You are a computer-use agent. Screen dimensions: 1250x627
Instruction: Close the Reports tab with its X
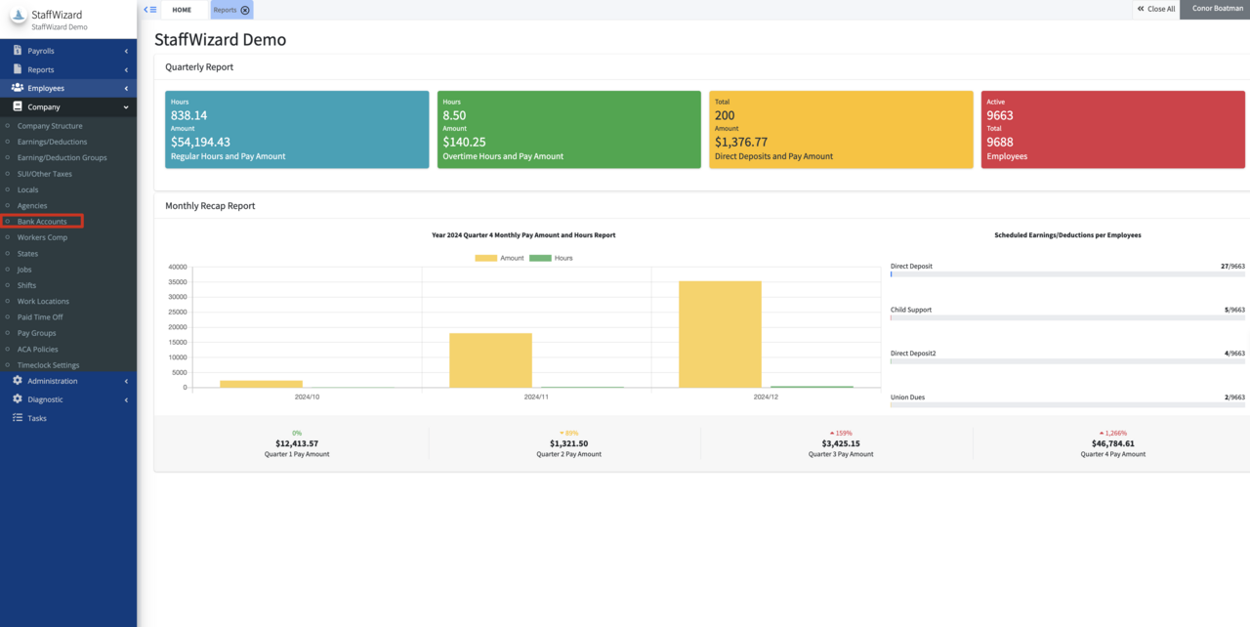pyautogui.click(x=245, y=10)
